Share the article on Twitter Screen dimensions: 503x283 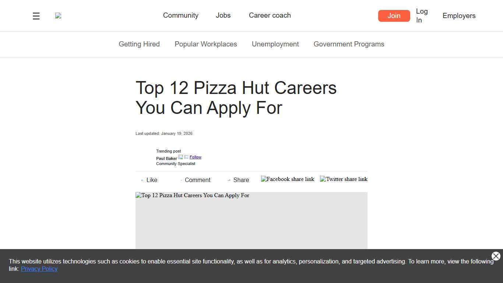tap(344, 179)
